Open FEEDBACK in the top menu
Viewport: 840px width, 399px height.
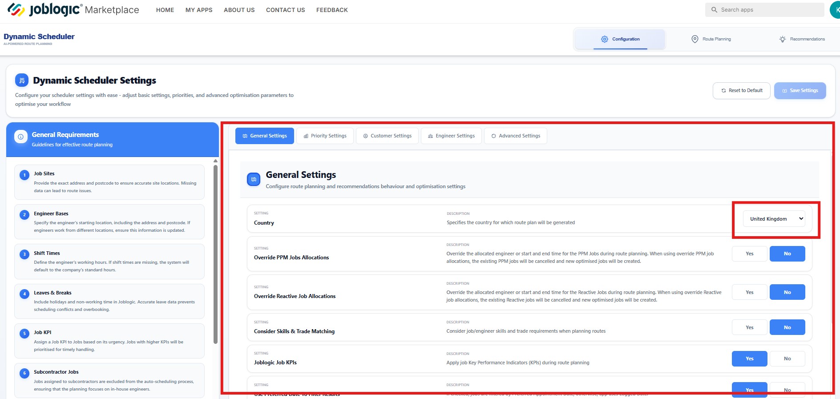pos(332,10)
